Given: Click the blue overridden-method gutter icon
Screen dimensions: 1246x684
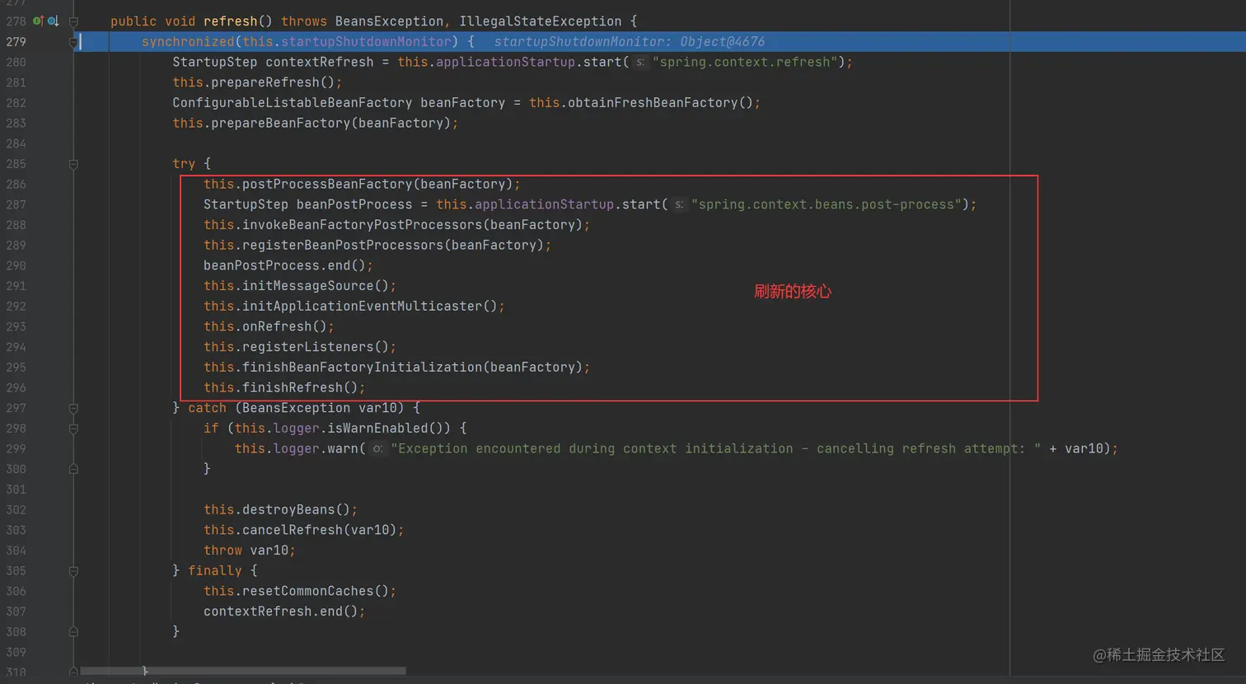Looking at the screenshot, I should [x=53, y=21].
